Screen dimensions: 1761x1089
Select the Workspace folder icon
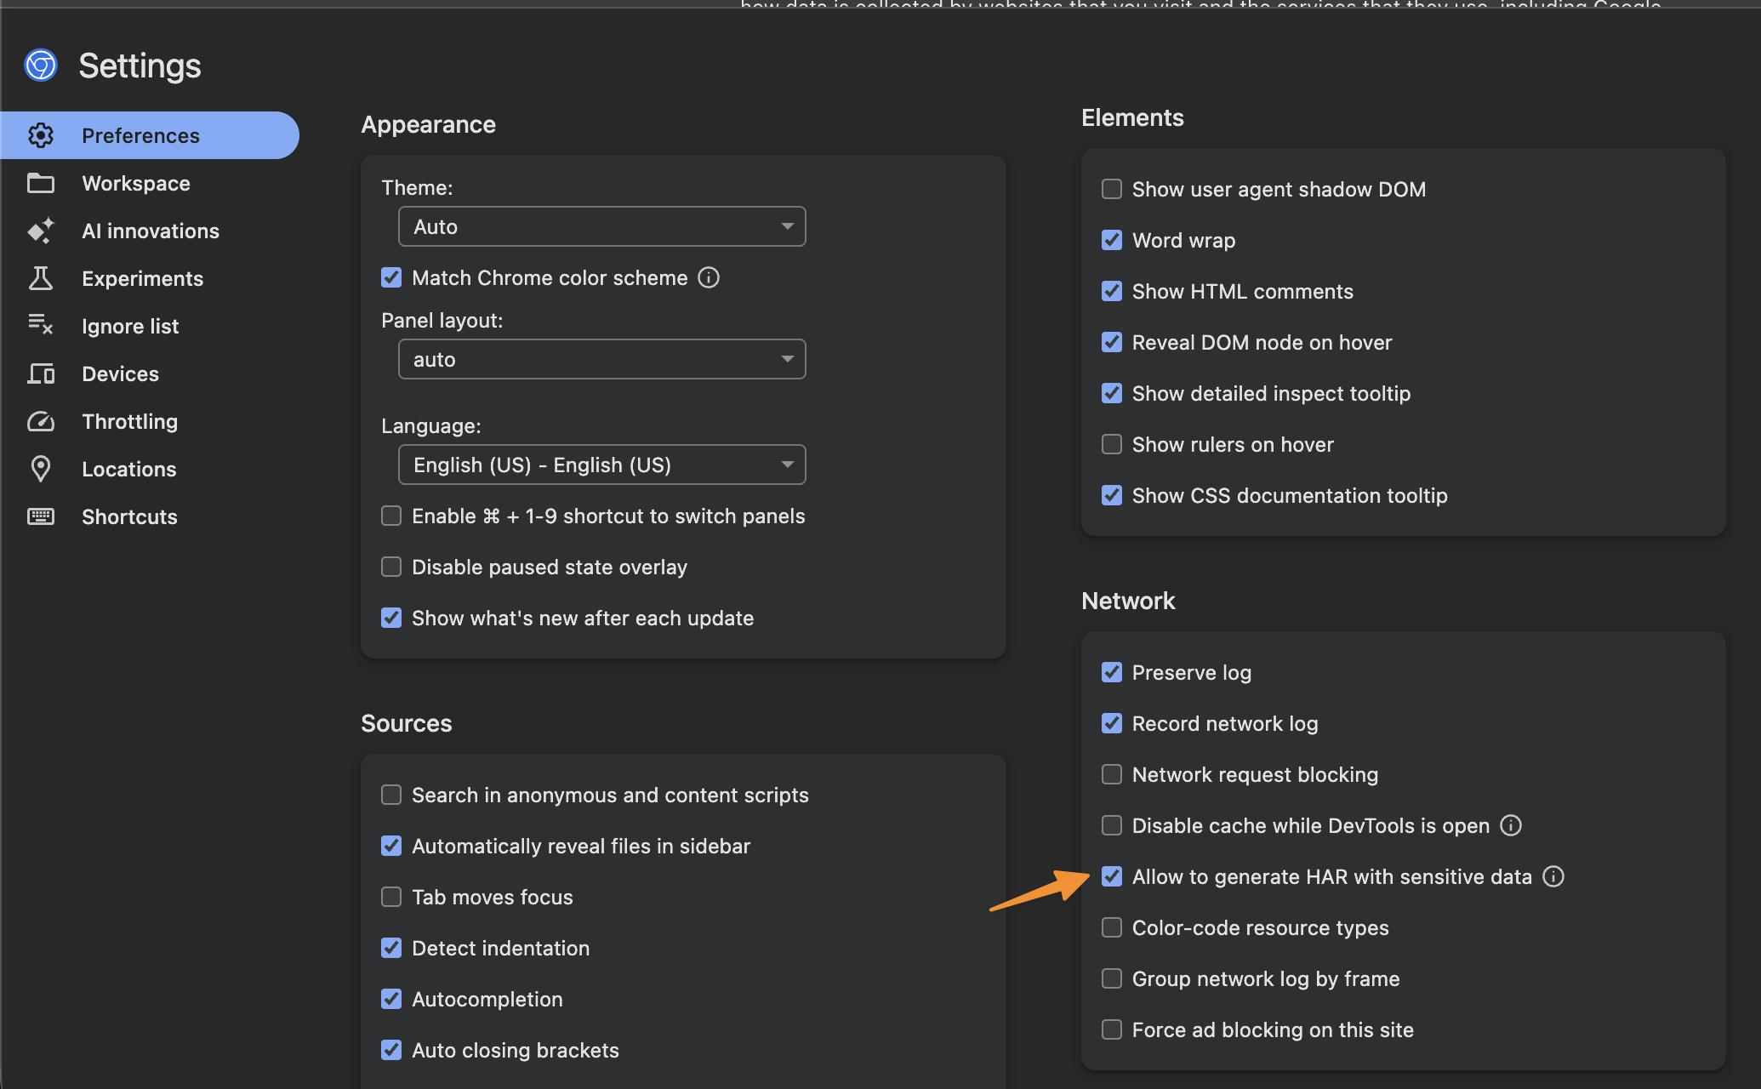(40, 183)
